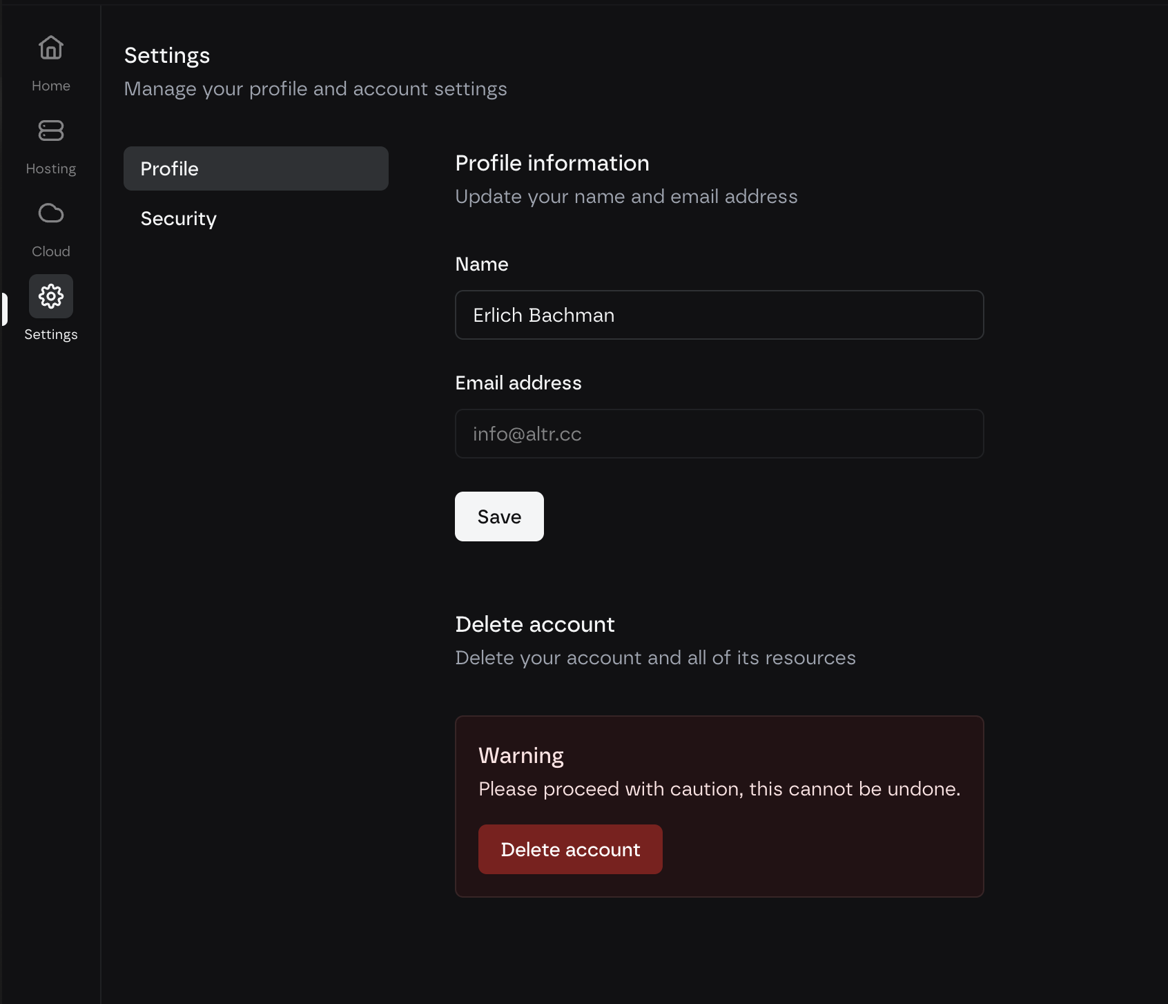The height and width of the screenshot is (1004, 1168).
Task: Click the Name field label
Action: click(482, 264)
